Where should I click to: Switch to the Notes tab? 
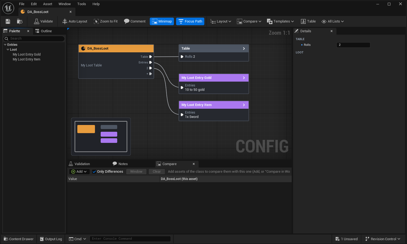point(120,164)
